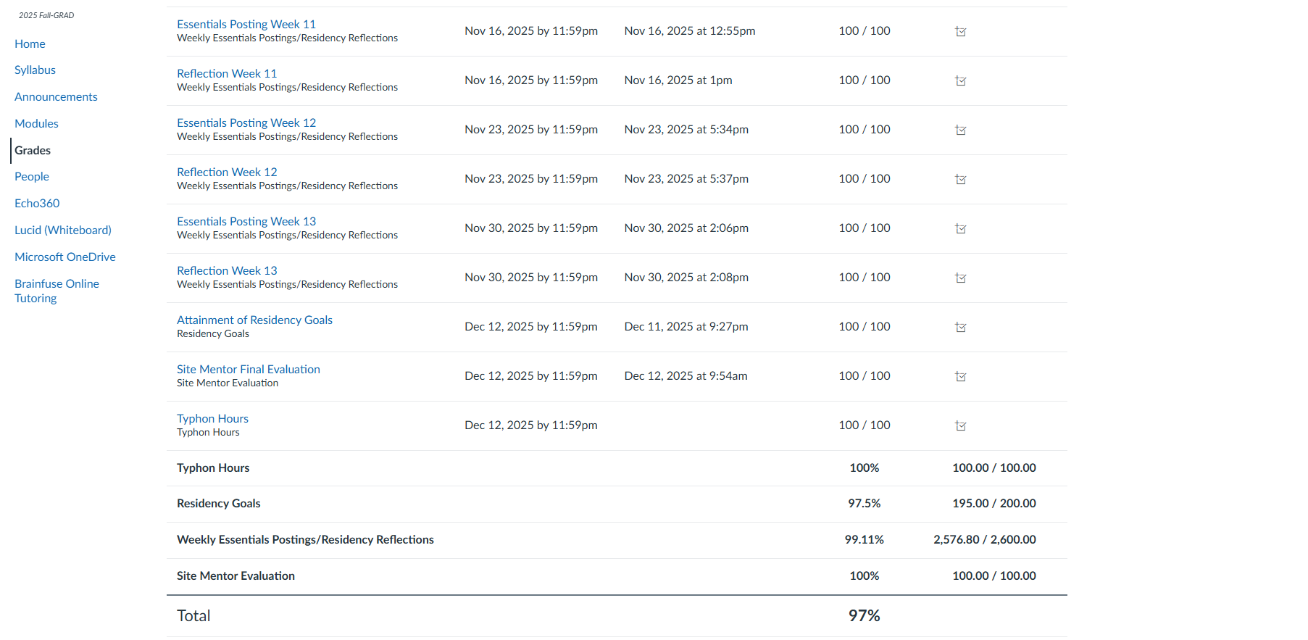Navigate to Announcements

[x=56, y=97]
